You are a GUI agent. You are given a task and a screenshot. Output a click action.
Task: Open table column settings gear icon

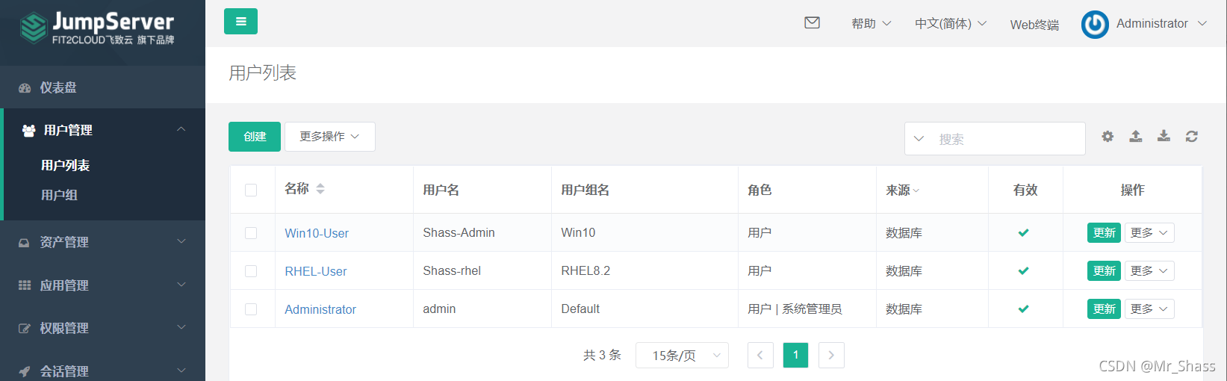click(1108, 136)
